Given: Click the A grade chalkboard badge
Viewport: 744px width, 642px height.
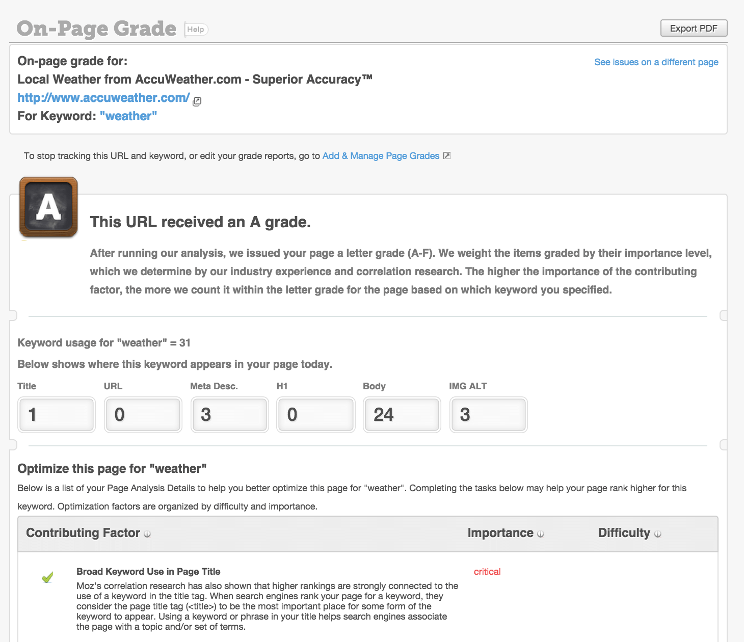Looking at the screenshot, I should [x=48, y=207].
